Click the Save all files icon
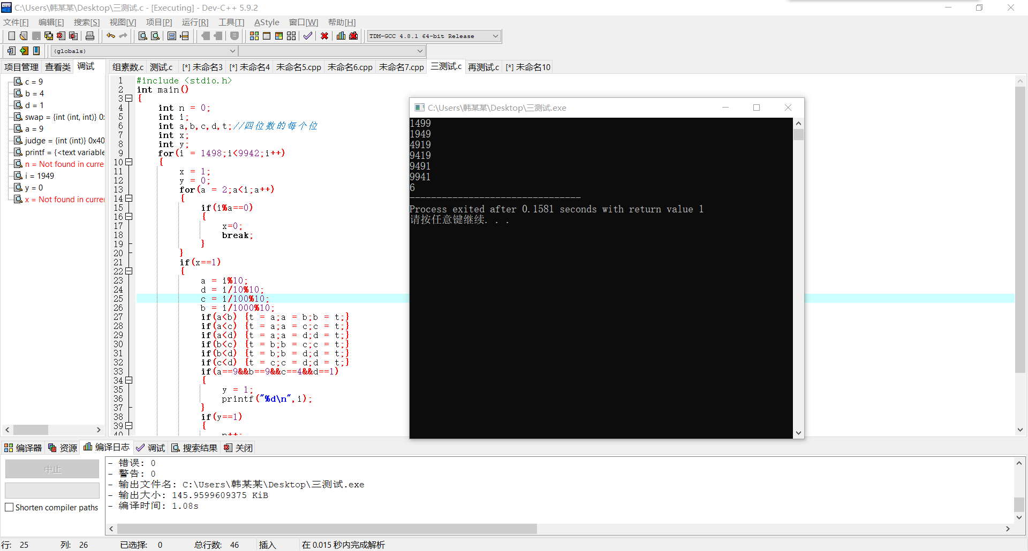The height and width of the screenshot is (551, 1028). pos(49,36)
